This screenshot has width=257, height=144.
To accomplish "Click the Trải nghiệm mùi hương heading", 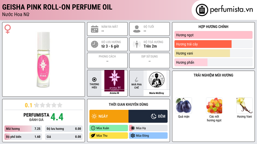I will 213,75.
